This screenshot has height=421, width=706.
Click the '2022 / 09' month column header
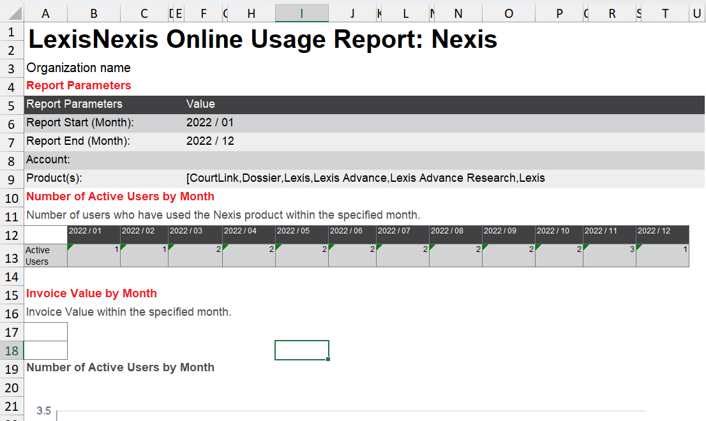tap(509, 235)
